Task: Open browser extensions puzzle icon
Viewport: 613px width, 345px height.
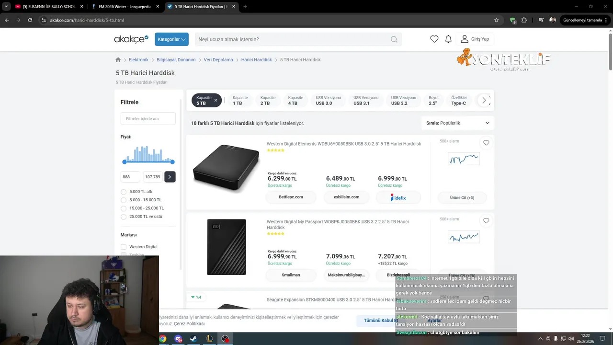Action: click(x=524, y=20)
